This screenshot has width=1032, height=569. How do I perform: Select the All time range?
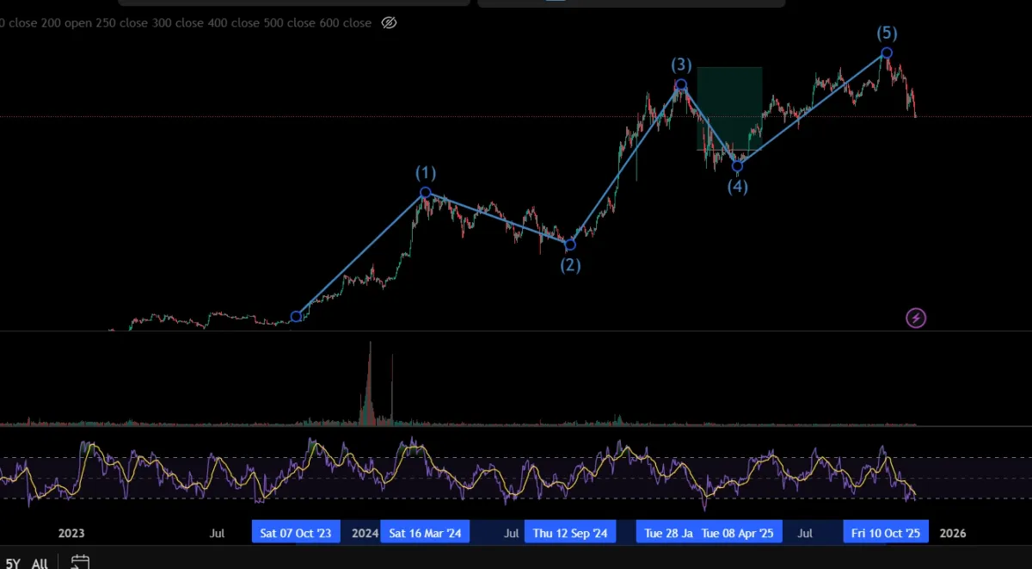[40, 564]
